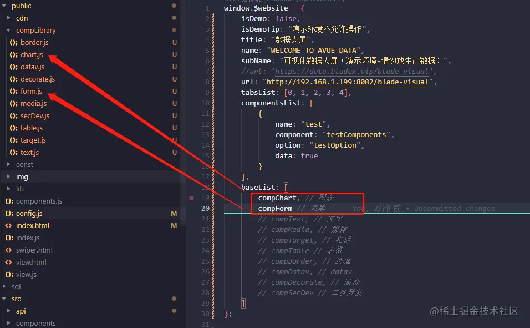The width and height of the screenshot is (530, 328).
Task: Click the untracked U badge on border.js
Action: click(175, 42)
